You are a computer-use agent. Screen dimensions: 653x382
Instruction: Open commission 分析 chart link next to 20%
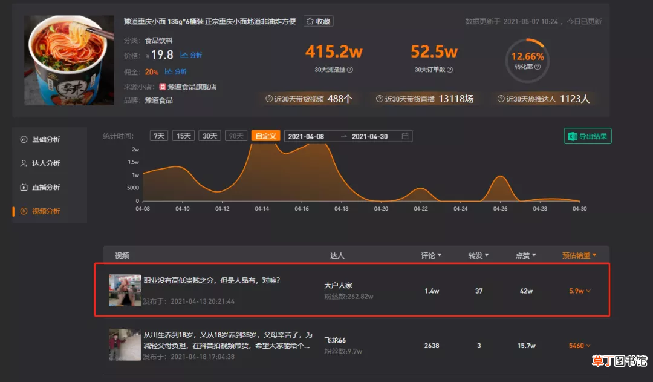pyautogui.click(x=175, y=71)
